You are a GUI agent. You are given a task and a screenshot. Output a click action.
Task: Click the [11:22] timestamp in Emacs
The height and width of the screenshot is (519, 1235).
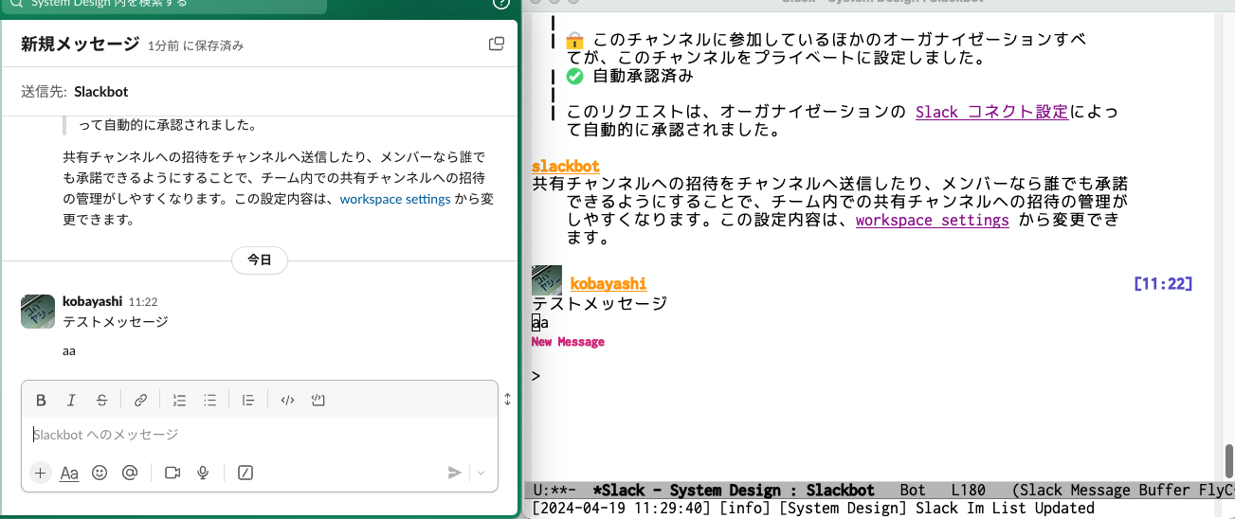pyautogui.click(x=1163, y=283)
